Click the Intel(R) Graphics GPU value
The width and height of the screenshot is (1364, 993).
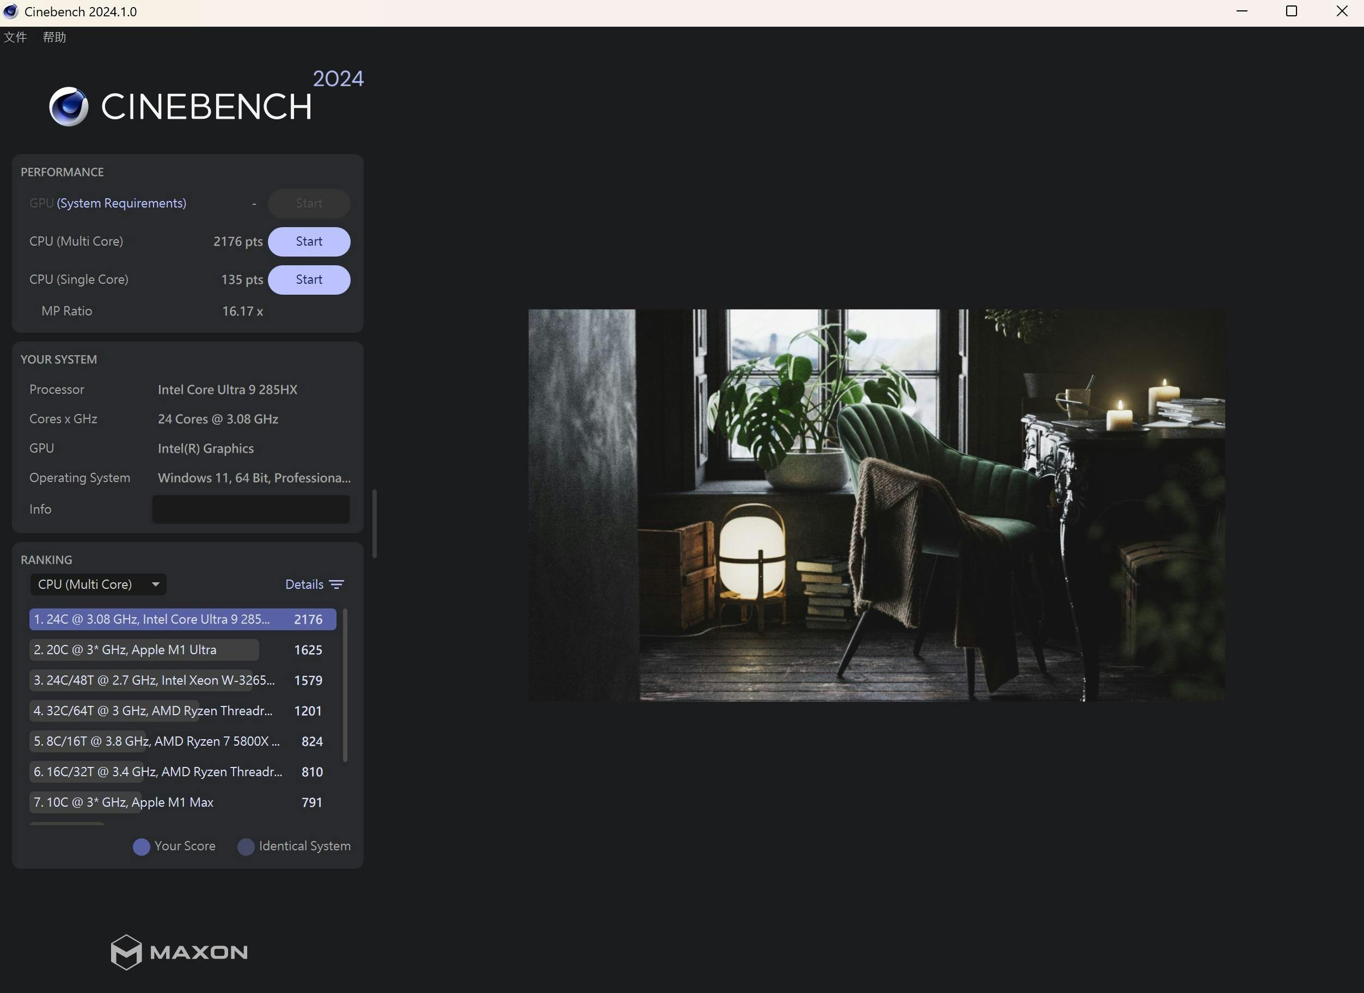(206, 449)
